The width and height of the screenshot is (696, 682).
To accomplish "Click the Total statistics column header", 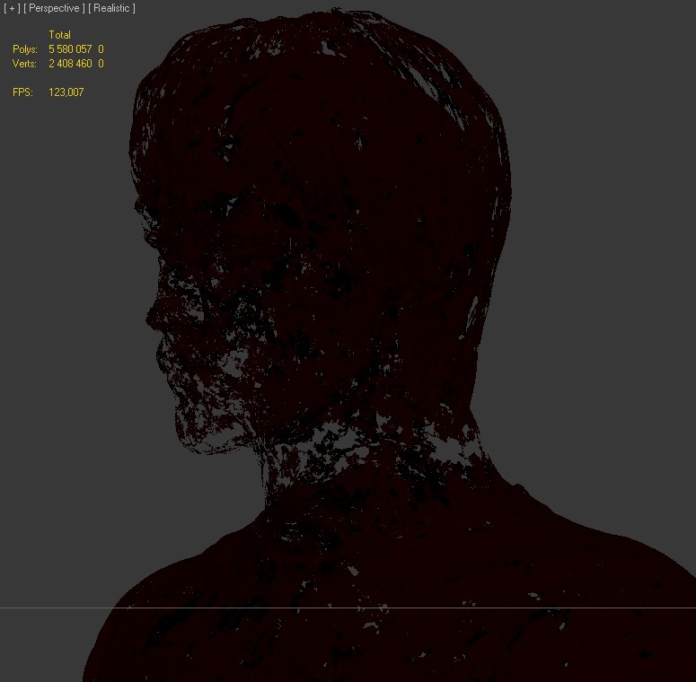I will tap(59, 35).
